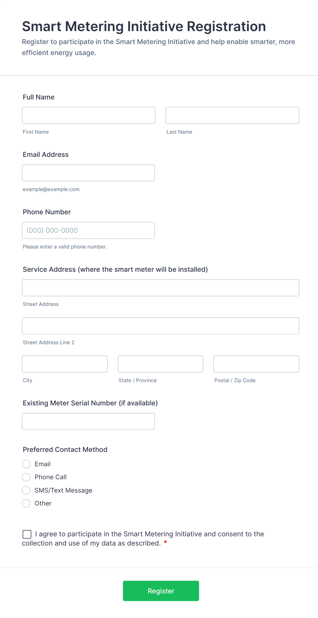Click into the Last Name field
Screen dimensions: 318x618
tap(233, 115)
